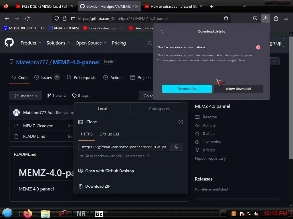Go to the GitHub homepage logo

point(9,42)
